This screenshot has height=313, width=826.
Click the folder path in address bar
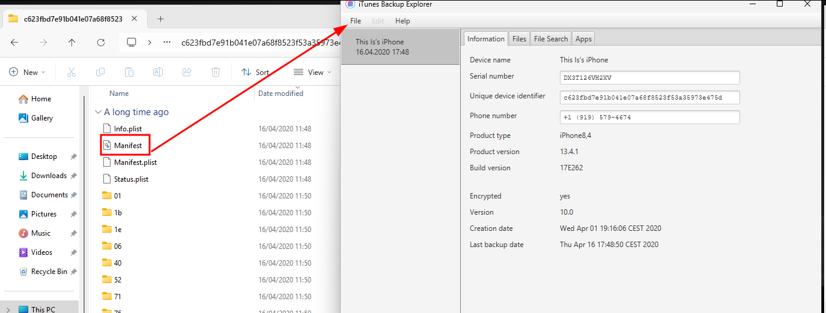261,43
